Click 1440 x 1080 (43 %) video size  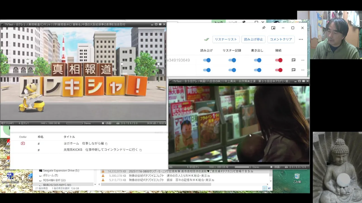50,123
